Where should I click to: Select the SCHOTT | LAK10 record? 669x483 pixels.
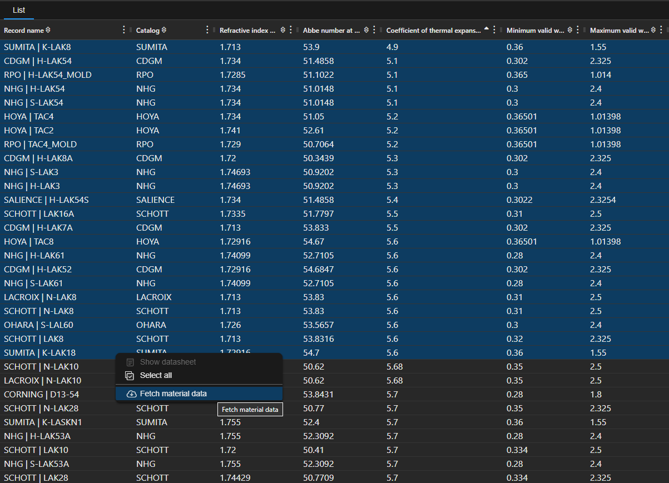pyautogui.click(x=334, y=450)
